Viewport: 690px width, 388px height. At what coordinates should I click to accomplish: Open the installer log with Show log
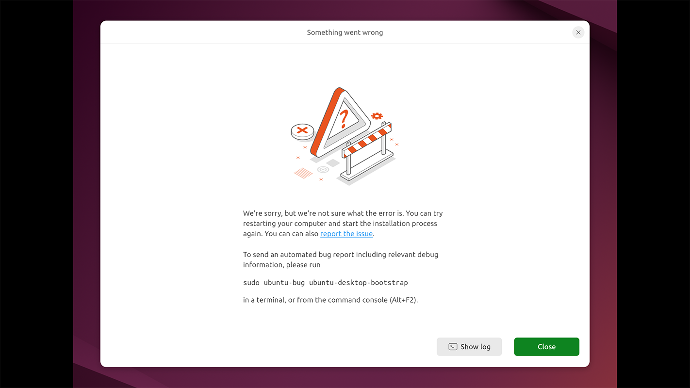(469, 347)
